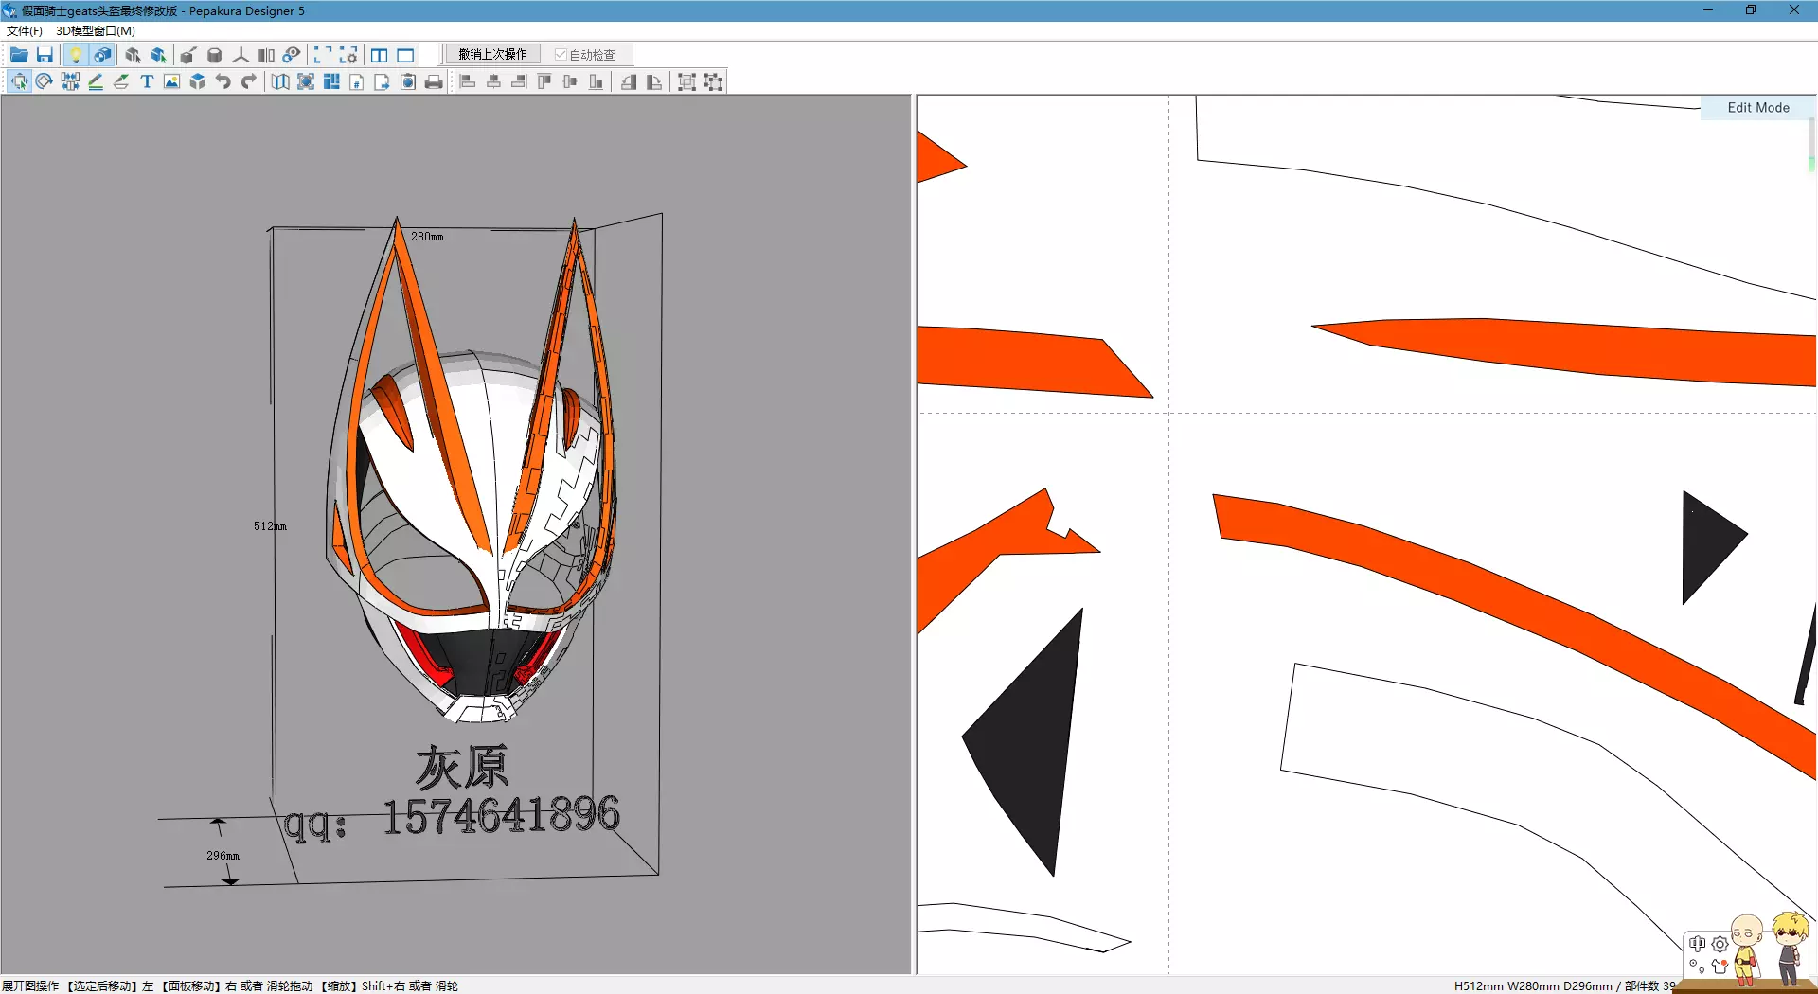The width and height of the screenshot is (1818, 994).
Task: Click the eye view link icon
Action: (292, 55)
